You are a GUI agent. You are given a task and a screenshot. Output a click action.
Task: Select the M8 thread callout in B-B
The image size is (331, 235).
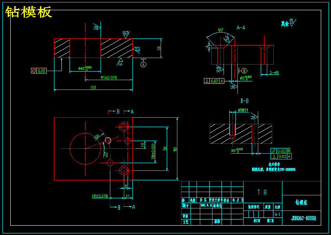click(x=243, y=110)
